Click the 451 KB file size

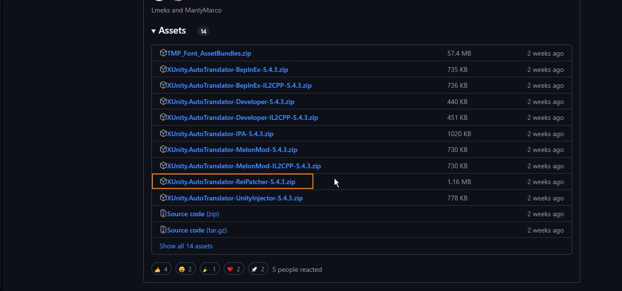coord(457,117)
